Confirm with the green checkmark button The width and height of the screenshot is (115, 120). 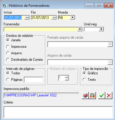[102, 96]
